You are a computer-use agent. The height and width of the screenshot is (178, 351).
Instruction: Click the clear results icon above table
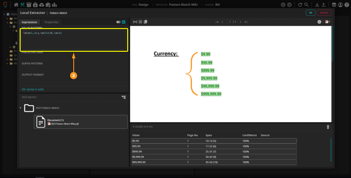pyautogui.click(x=328, y=127)
